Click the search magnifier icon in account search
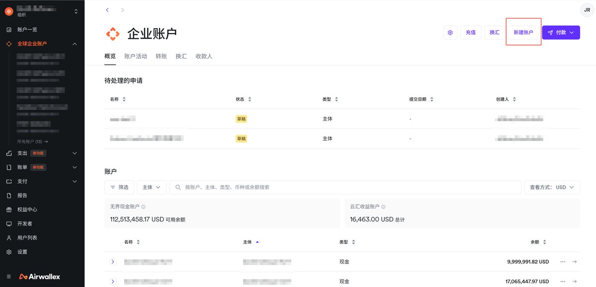Image resolution: width=596 pixels, height=287 pixels. click(178, 187)
